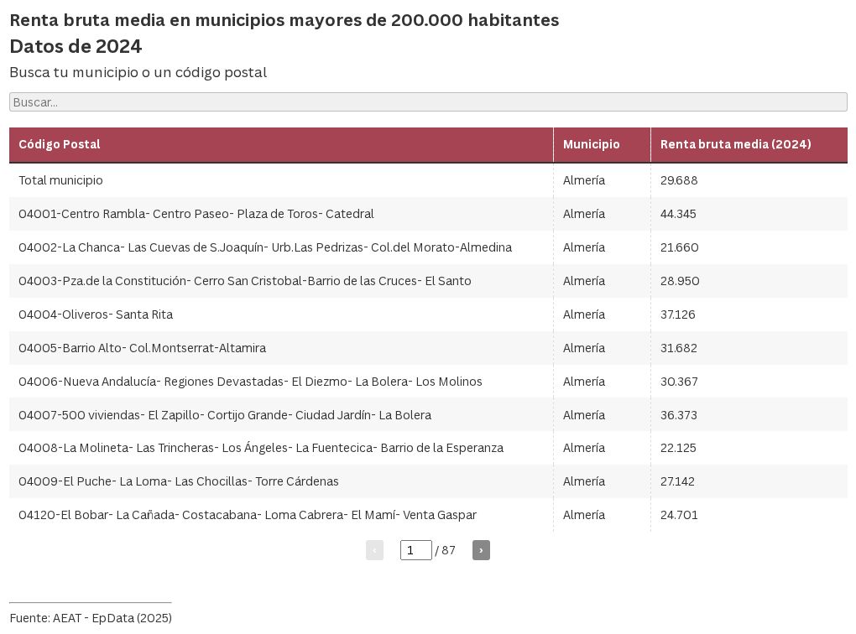Click the income value 22.125

pos(678,448)
